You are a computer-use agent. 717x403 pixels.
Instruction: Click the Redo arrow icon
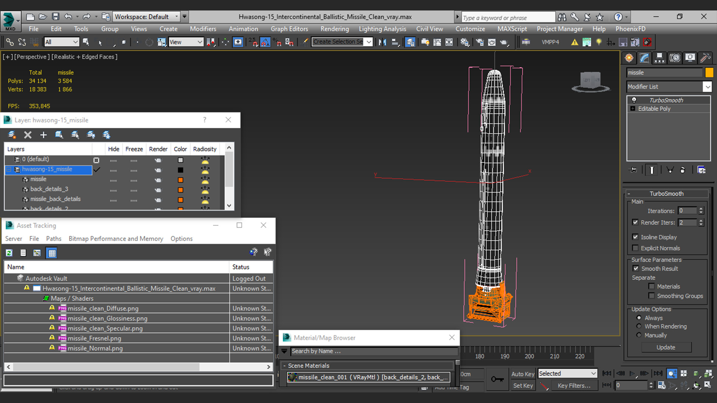87,17
